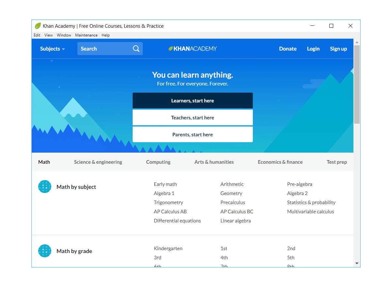This screenshot has width=392, height=287.
Task: Open the Edit menu
Action: [37, 35]
